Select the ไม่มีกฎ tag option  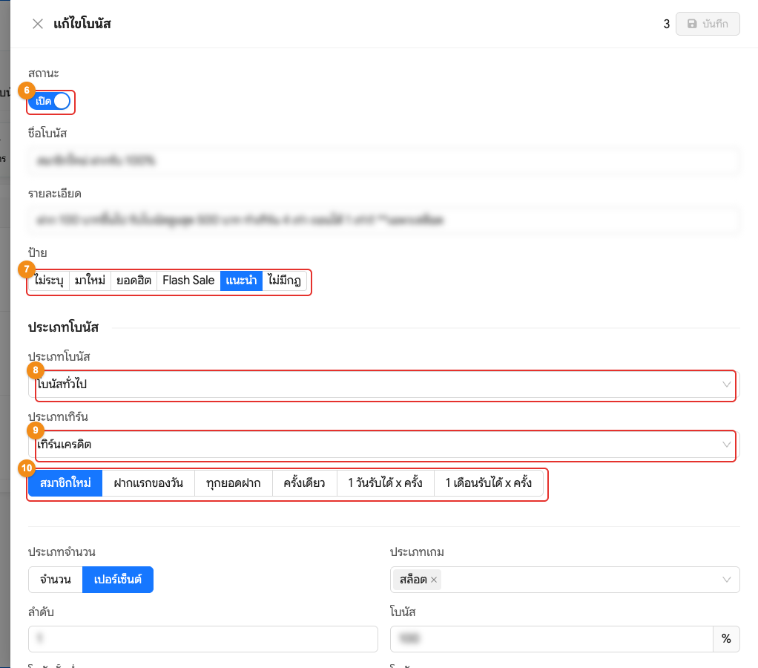[x=284, y=281]
